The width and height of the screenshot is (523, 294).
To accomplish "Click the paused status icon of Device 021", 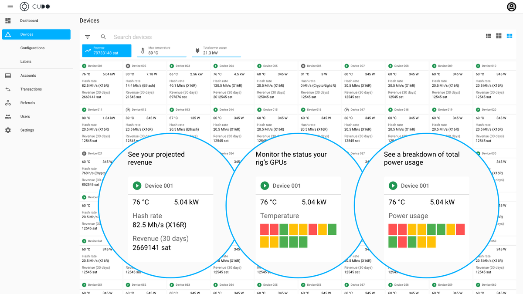I will click(x=84, y=153).
